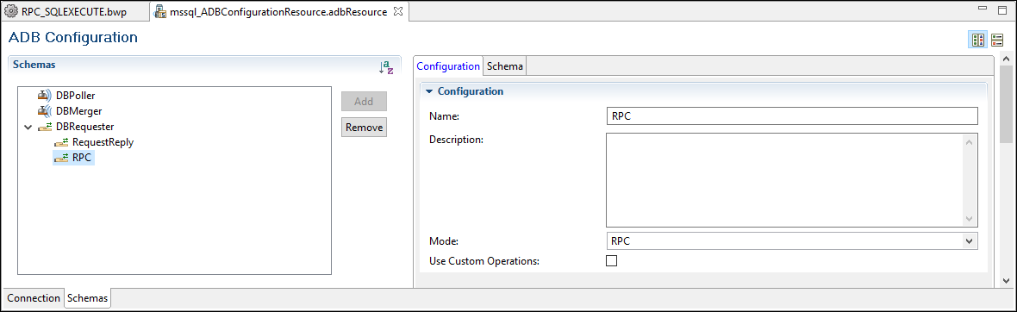1017x312 pixels.
Task: Switch to the single-column layout view icon
Action: point(997,41)
